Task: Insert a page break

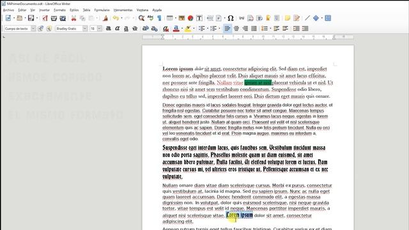Action: [210, 18]
